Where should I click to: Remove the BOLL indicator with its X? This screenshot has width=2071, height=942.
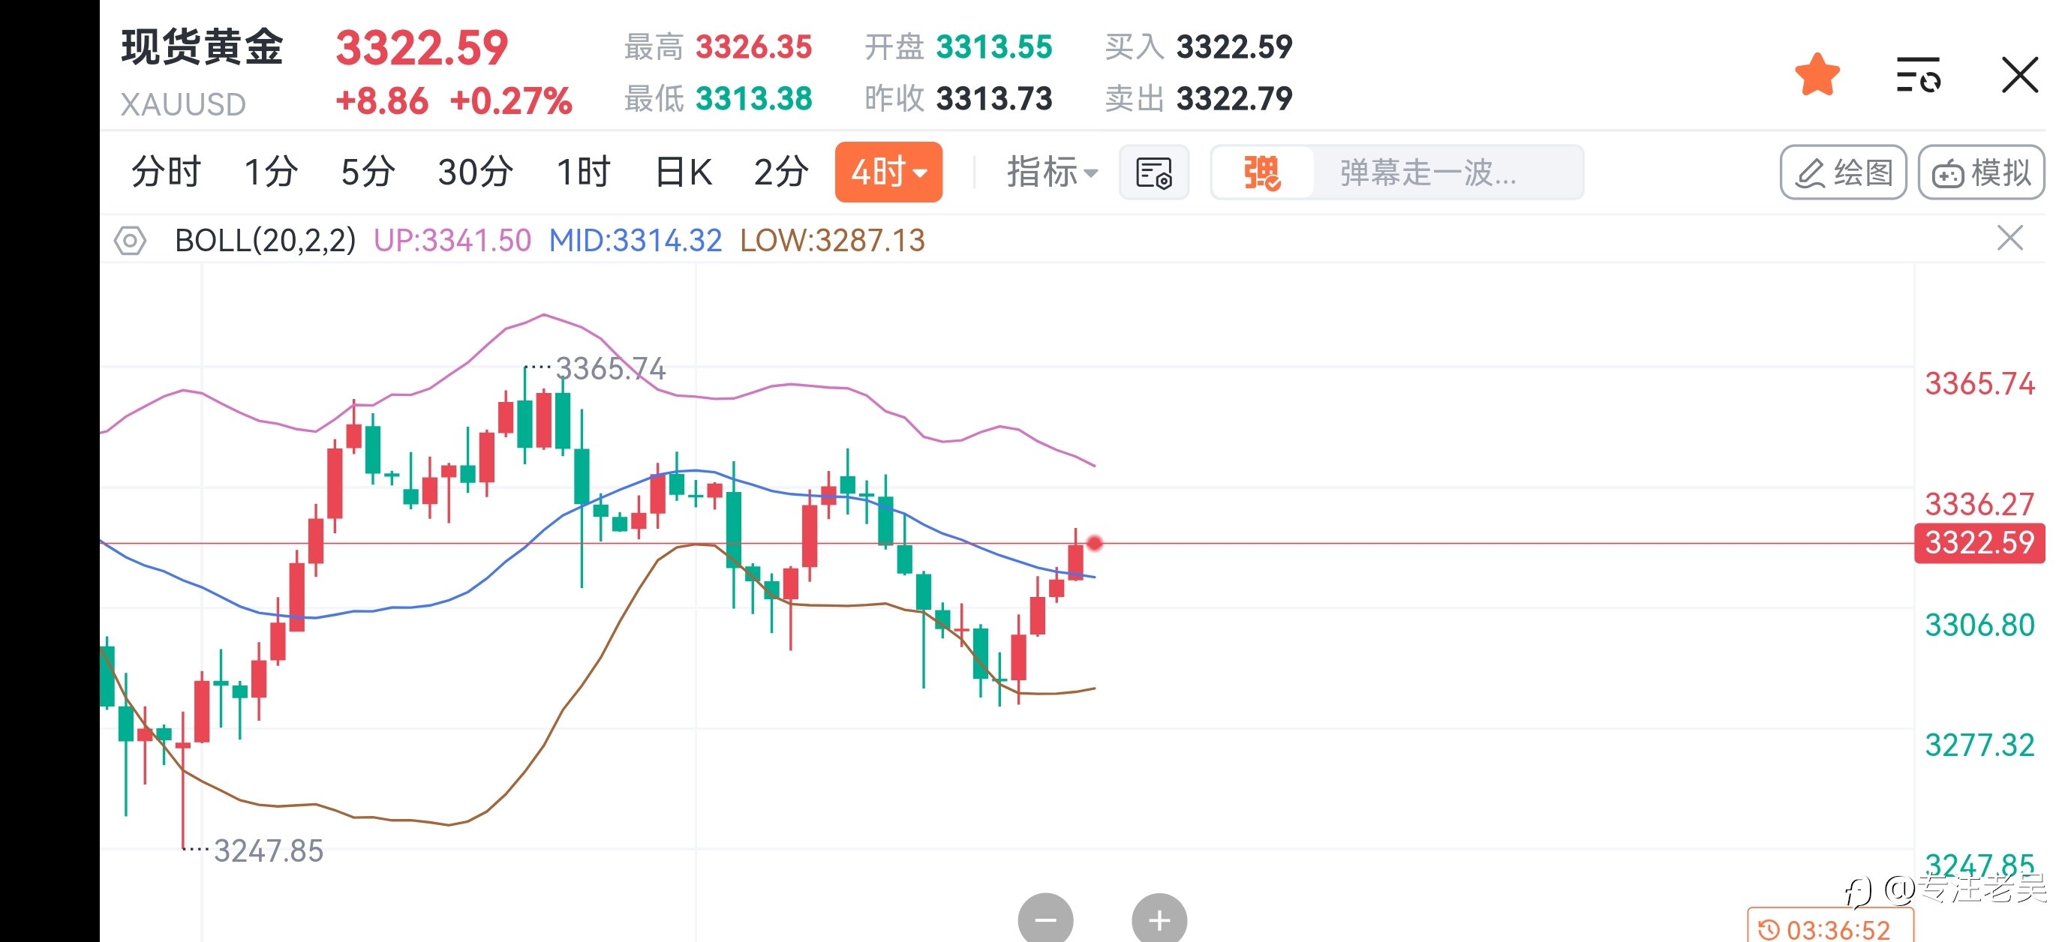tap(2010, 238)
